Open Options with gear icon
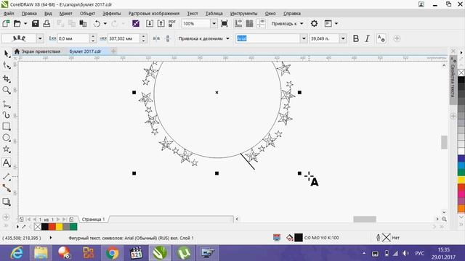Screen dimensions: 465x261 pos(314,23)
